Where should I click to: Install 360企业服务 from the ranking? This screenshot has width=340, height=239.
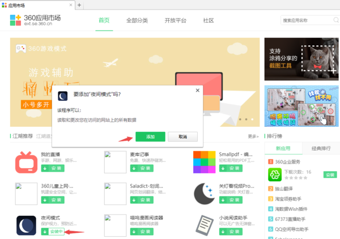(330, 175)
